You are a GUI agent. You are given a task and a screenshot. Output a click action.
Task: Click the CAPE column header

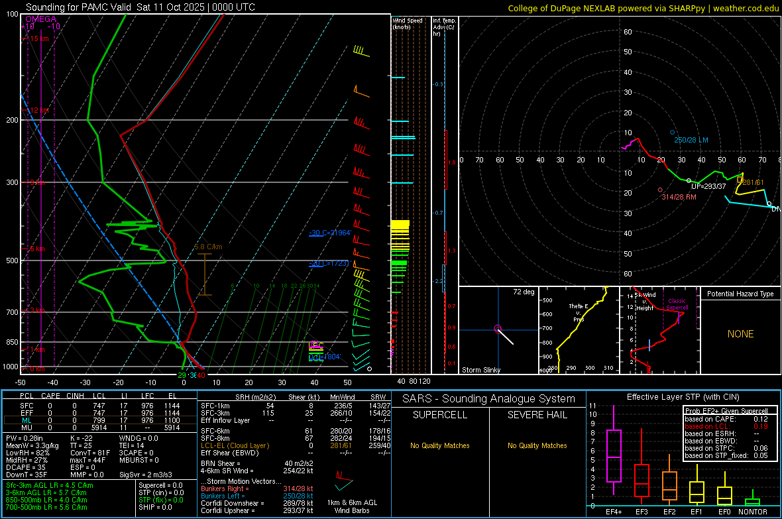pyautogui.click(x=50, y=396)
